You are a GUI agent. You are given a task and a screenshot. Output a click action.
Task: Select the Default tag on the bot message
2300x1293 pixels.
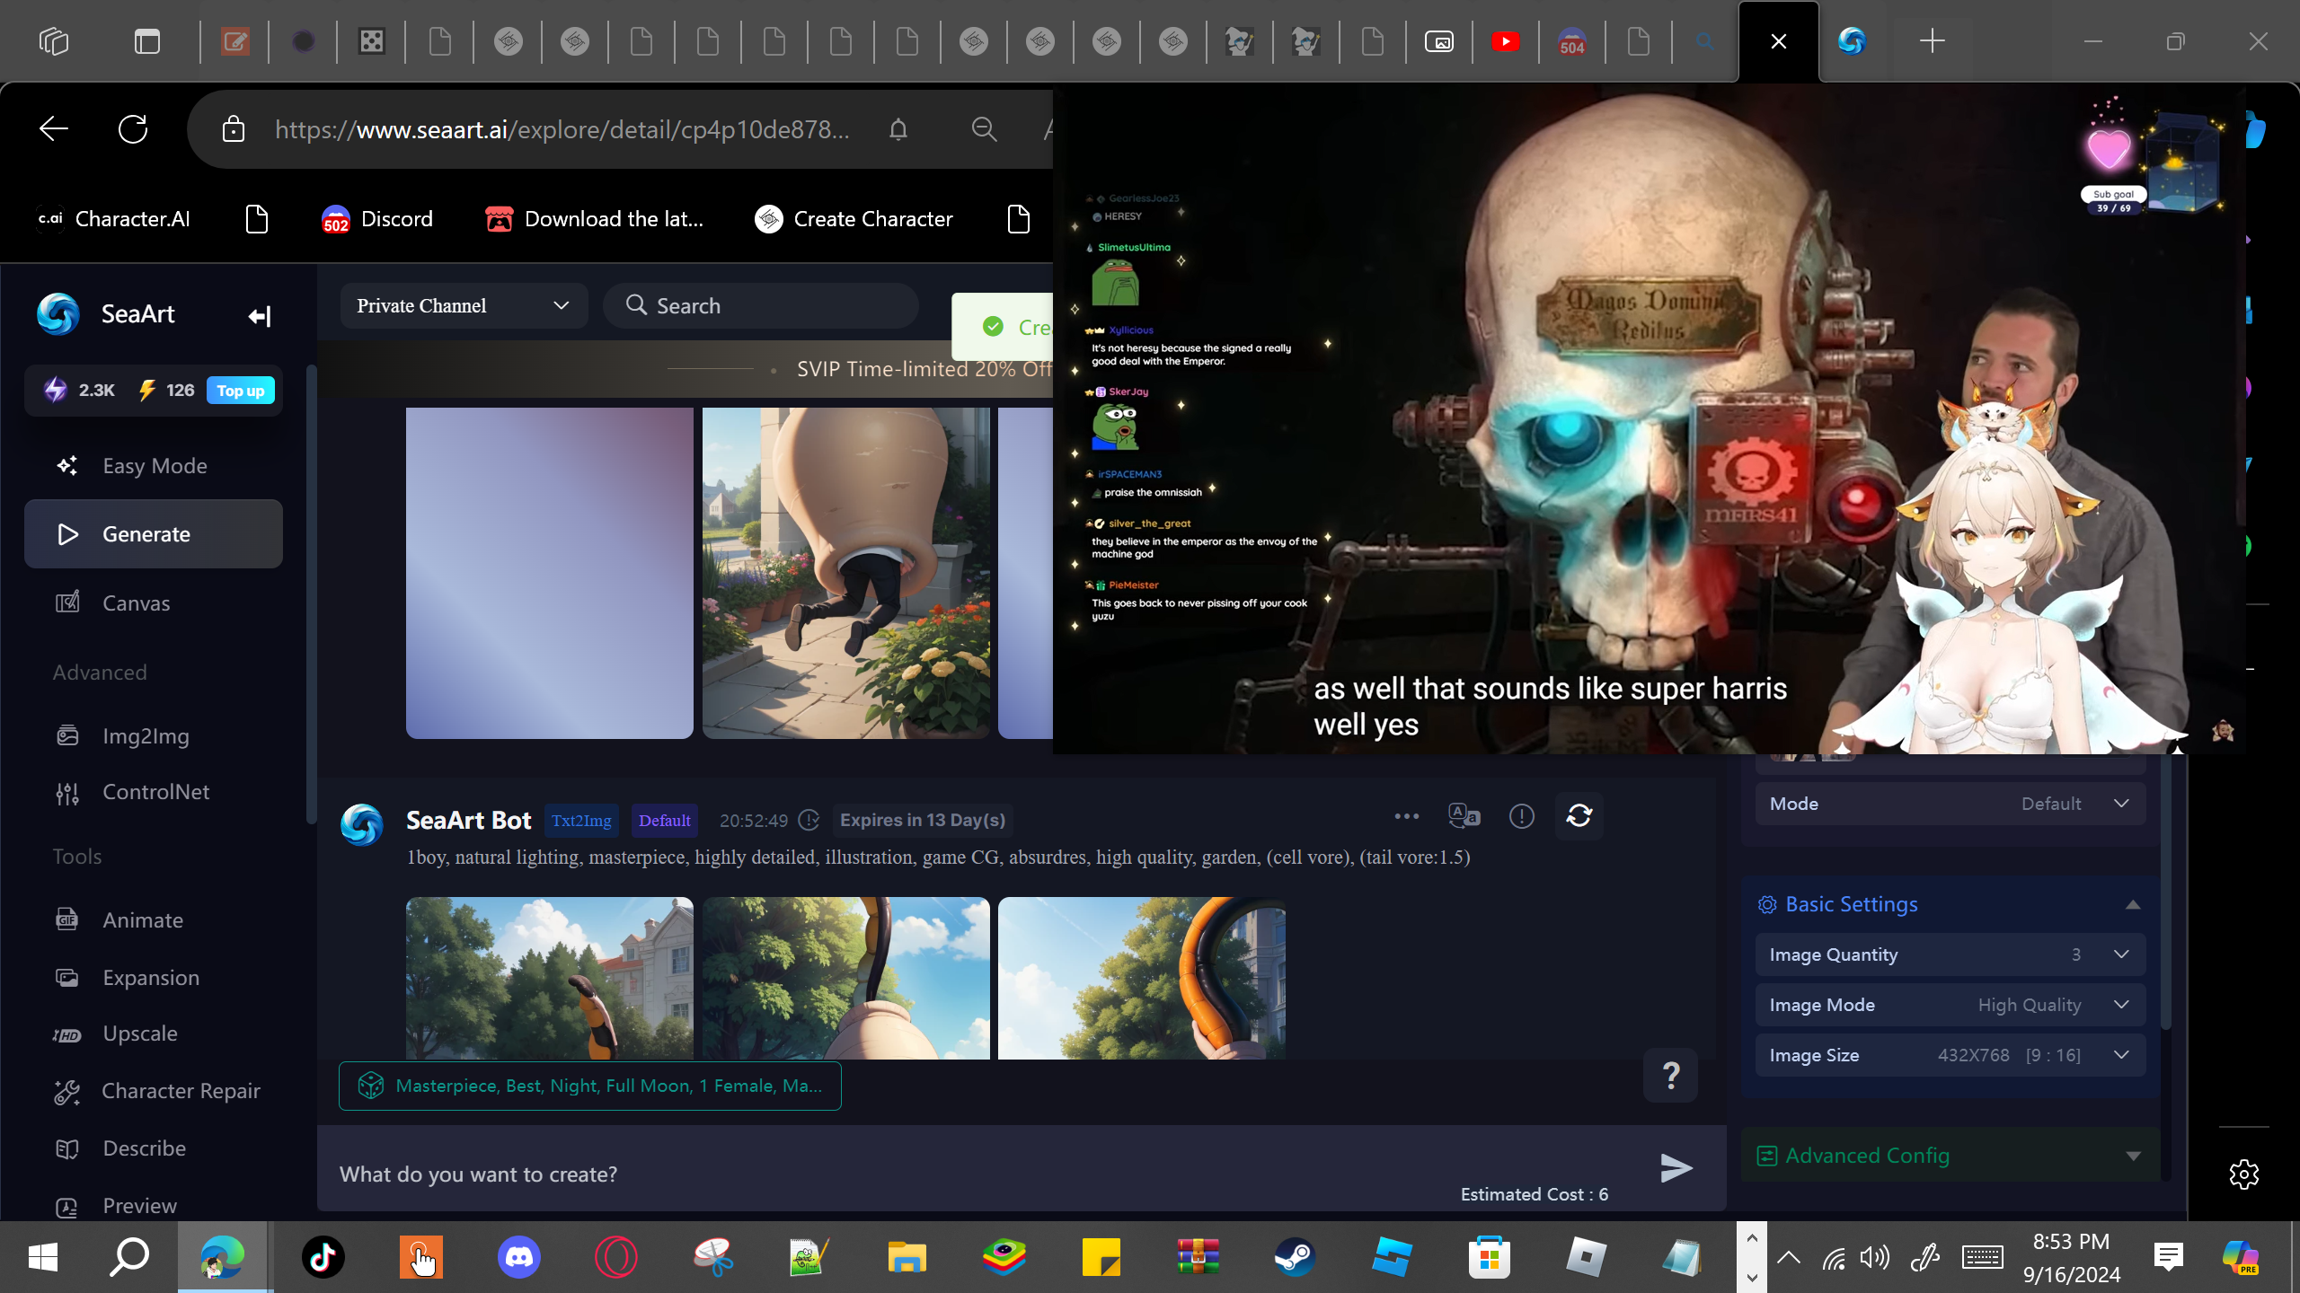[665, 821]
